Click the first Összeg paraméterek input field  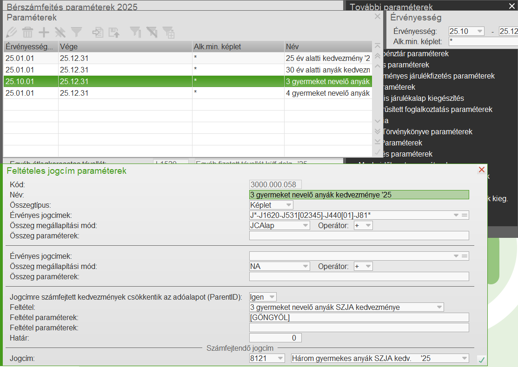(359, 236)
